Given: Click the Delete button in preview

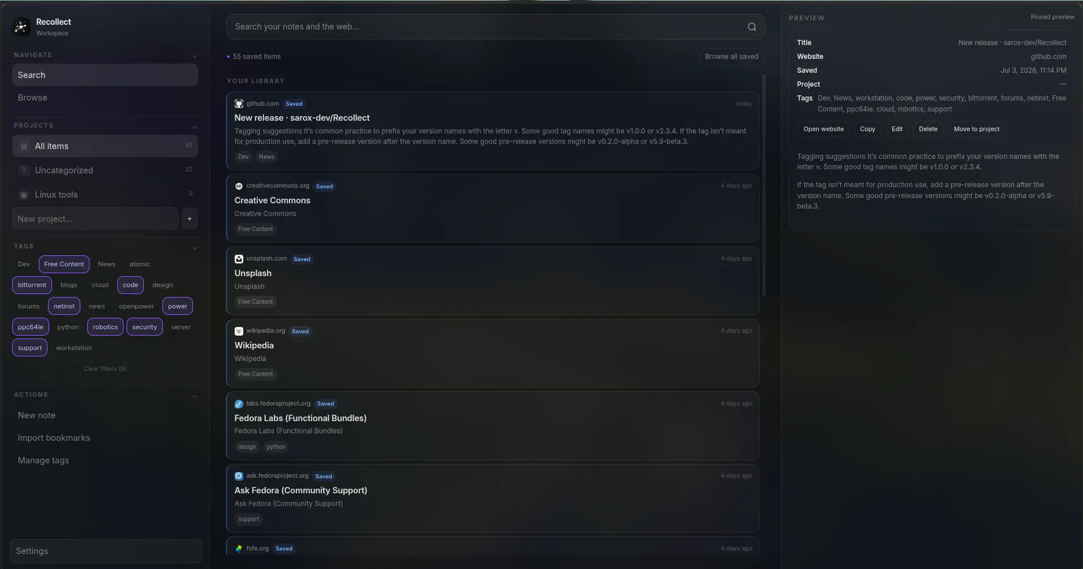Looking at the screenshot, I should pyautogui.click(x=928, y=129).
